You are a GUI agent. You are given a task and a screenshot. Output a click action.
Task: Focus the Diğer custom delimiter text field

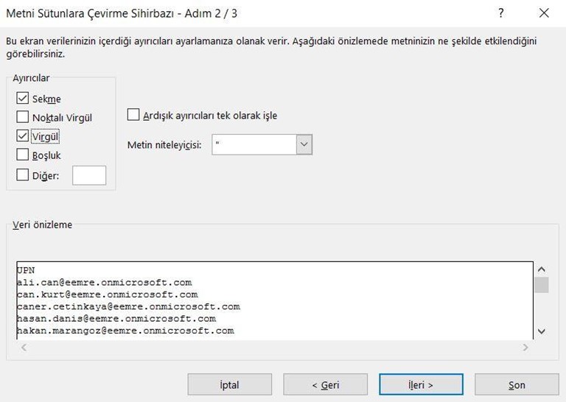coord(89,175)
